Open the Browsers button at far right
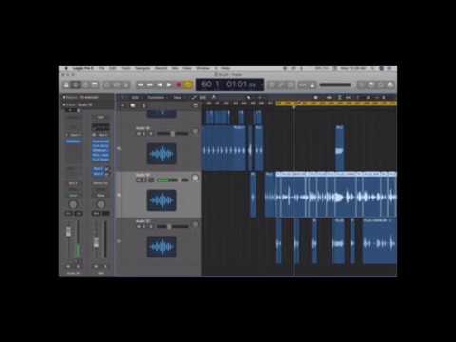This screenshot has width=456, height=342. pos(390,85)
